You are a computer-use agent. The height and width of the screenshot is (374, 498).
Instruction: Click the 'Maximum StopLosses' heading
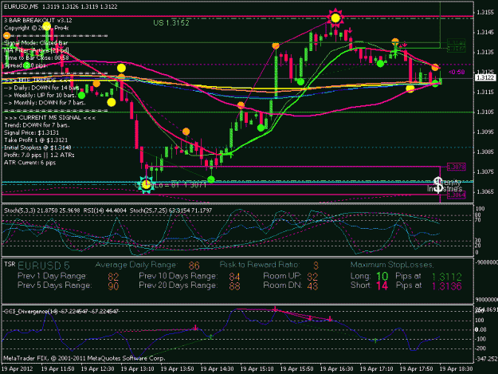coord(391,265)
